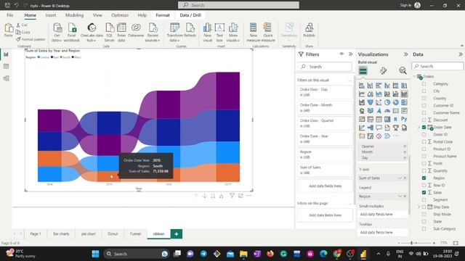The width and height of the screenshot is (465, 261).
Task: Choose the R script visual
Action: (395, 119)
